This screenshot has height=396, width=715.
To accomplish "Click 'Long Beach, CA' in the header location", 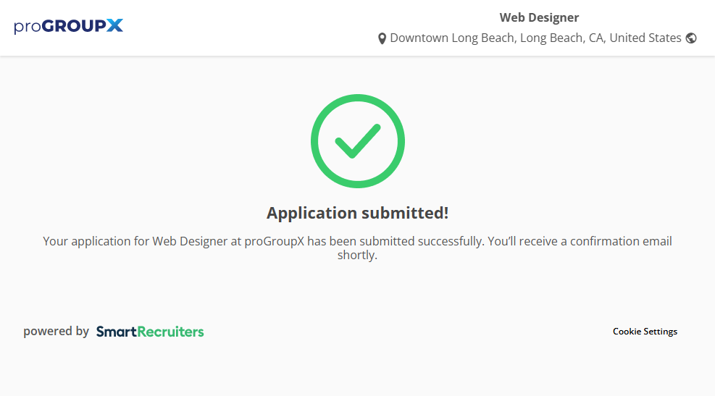I will click(562, 38).
